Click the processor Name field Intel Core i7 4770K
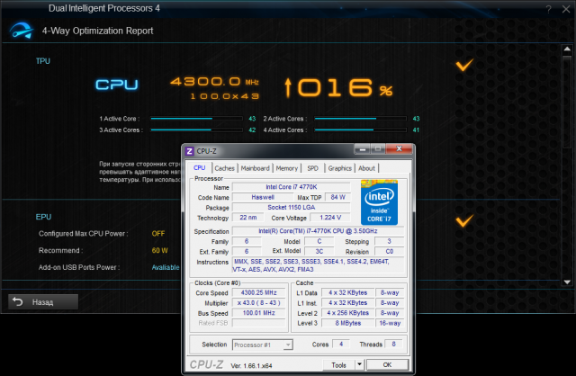Image resolution: width=576 pixels, height=376 pixels. (x=292, y=187)
